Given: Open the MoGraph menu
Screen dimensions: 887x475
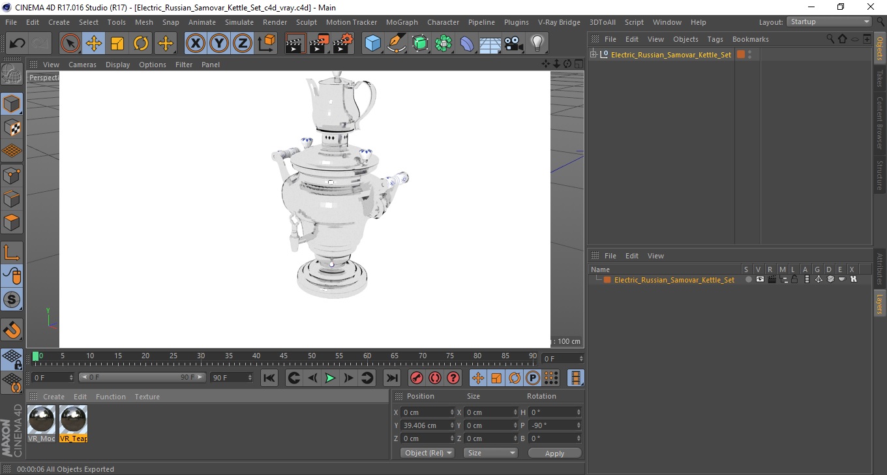Looking at the screenshot, I should click(x=402, y=22).
